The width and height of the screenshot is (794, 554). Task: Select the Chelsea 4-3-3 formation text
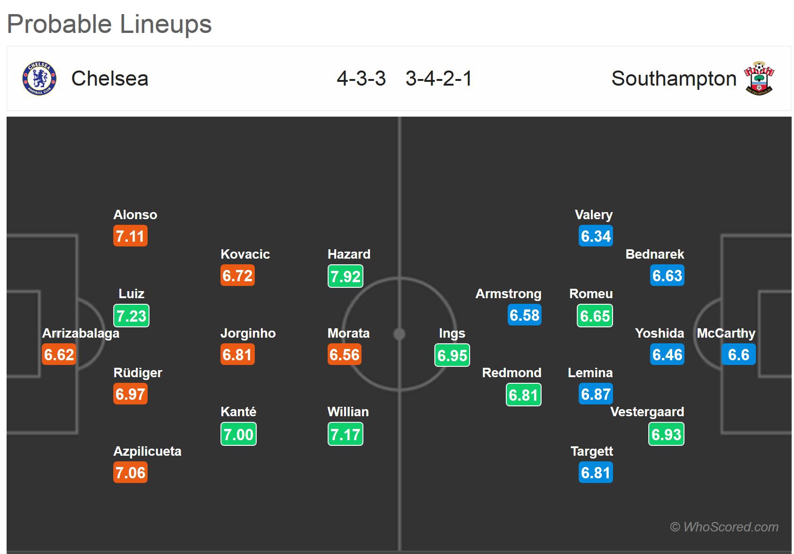[x=361, y=79]
